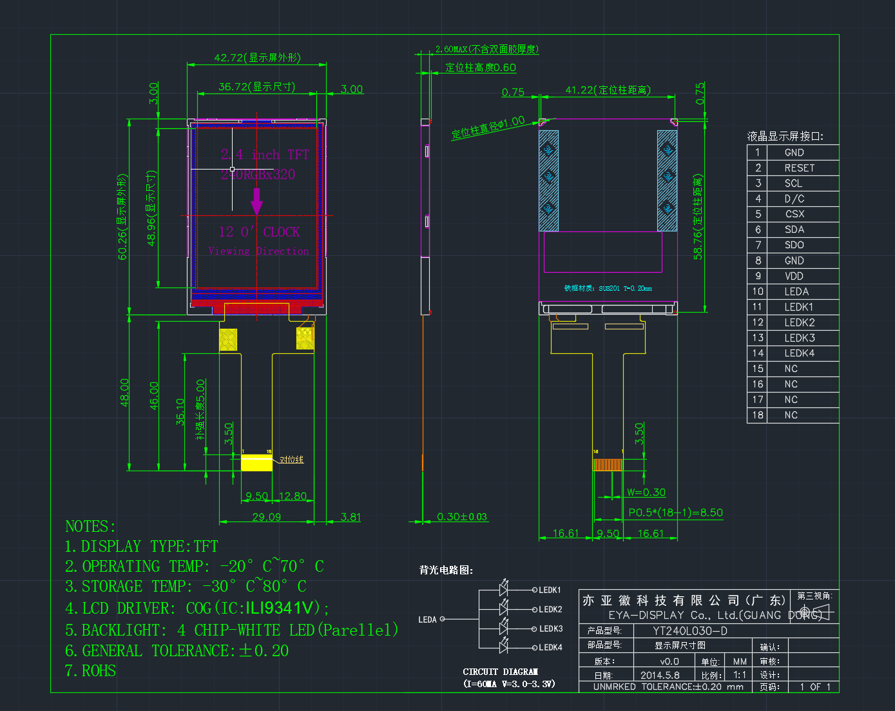Select the yellow connector block labeled 对位线
This screenshot has height=711, width=895.
(x=256, y=463)
